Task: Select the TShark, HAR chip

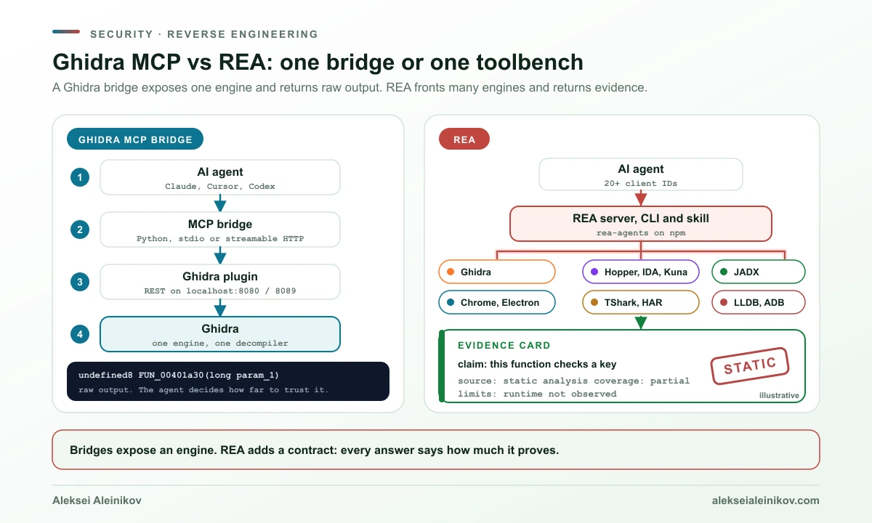Action: pos(641,302)
